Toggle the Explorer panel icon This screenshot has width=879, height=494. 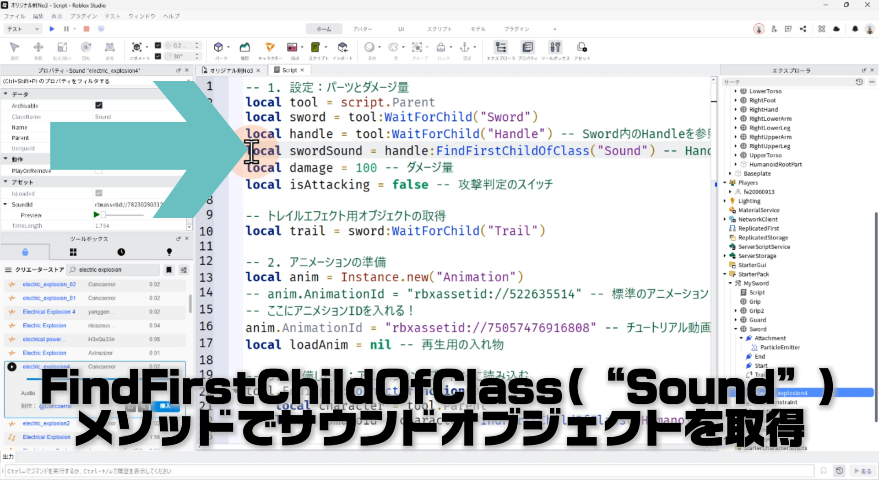coord(501,48)
